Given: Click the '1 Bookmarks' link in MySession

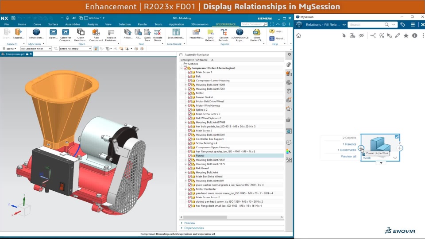Looking at the screenshot, I should [347, 150].
